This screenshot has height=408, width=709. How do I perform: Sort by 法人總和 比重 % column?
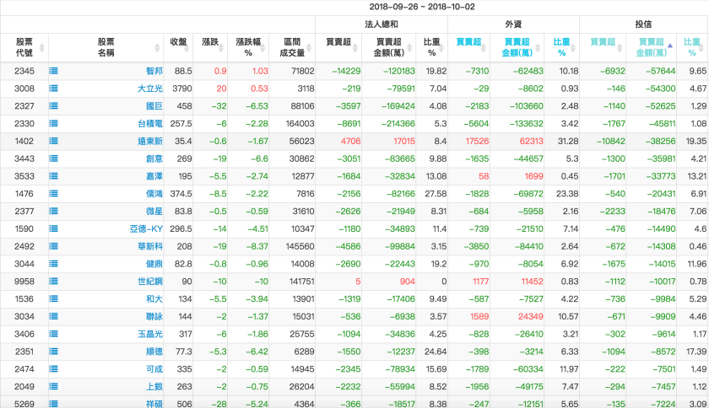point(430,46)
